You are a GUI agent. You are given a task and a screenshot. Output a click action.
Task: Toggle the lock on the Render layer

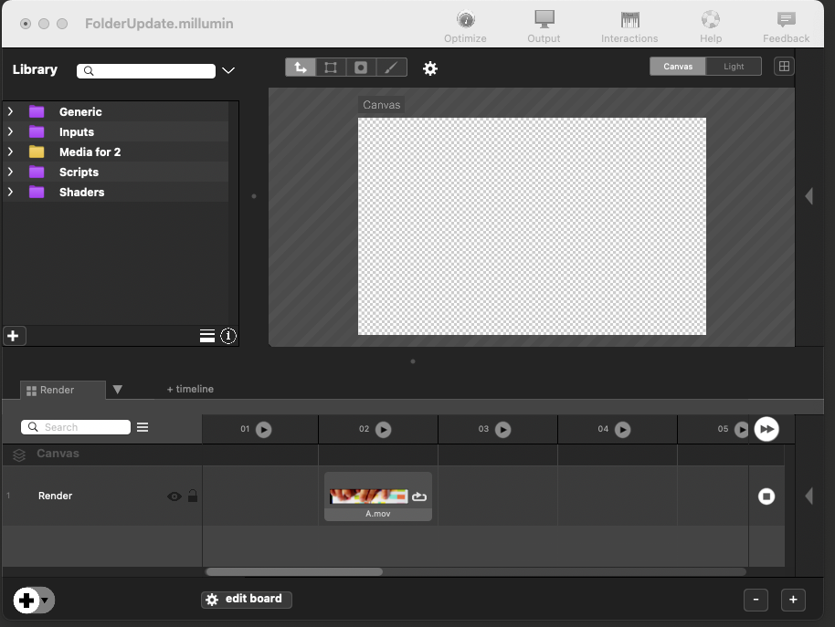[193, 496]
